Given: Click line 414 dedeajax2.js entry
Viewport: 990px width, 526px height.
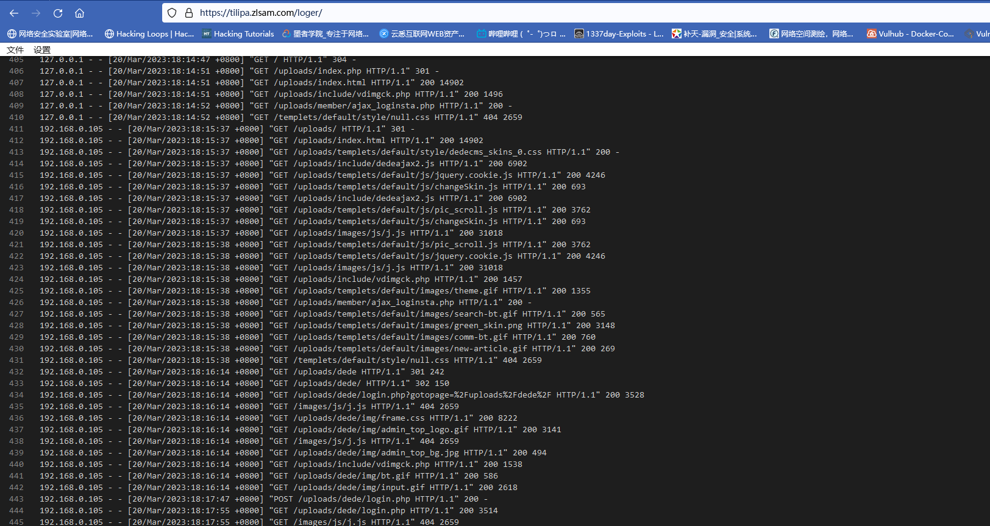Looking at the screenshot, I should pos(283,164).
